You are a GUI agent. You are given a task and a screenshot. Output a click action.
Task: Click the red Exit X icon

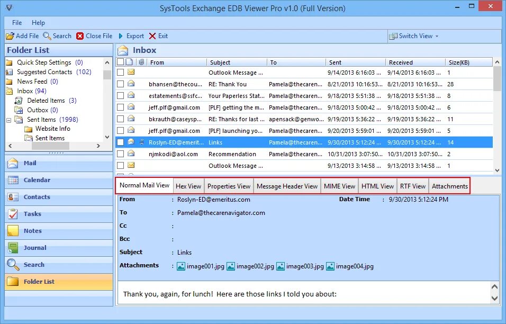coord(152,36)
